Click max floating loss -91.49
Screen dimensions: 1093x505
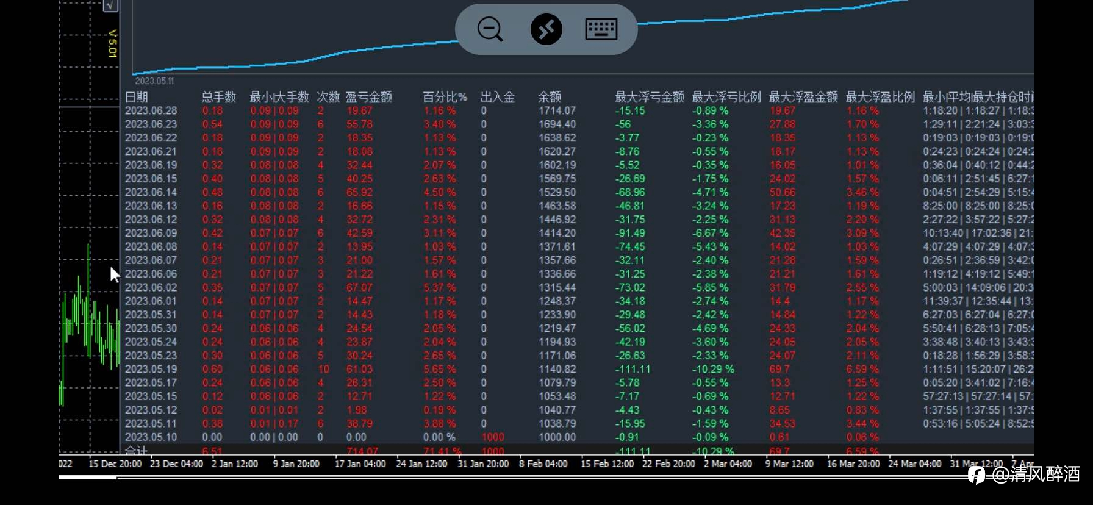(x=630, y=233)
